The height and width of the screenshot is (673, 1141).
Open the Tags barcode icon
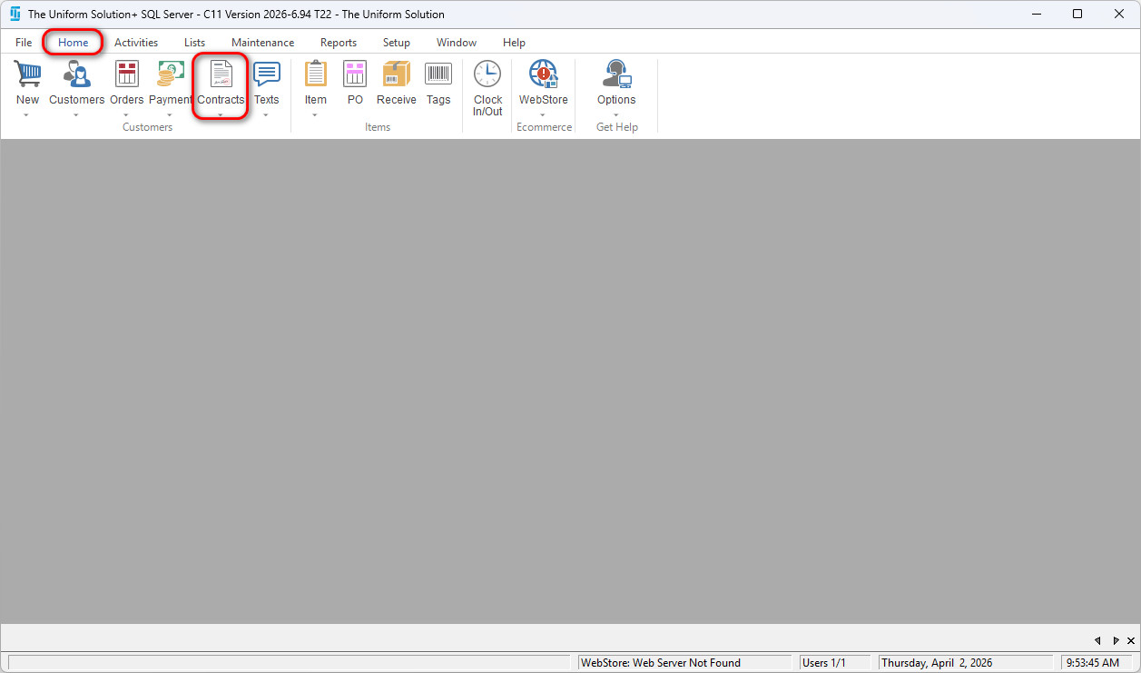click(x=438, y=74)
